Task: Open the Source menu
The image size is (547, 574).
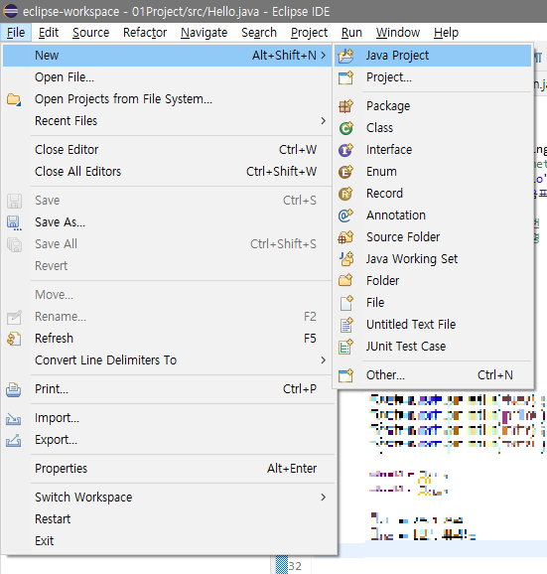Action: coord(90,33)
